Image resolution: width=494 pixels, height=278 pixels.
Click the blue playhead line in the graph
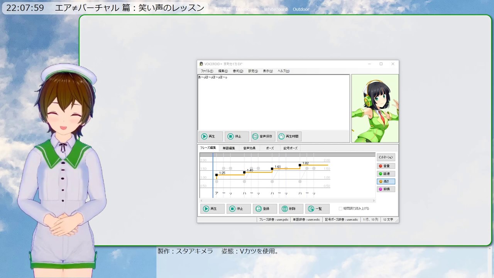coord(213,176)
